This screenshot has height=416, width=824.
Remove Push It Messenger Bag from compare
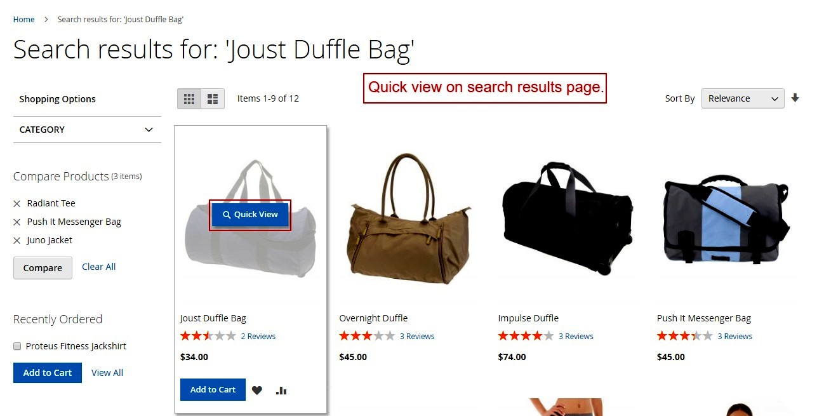(x=17, y=222)
